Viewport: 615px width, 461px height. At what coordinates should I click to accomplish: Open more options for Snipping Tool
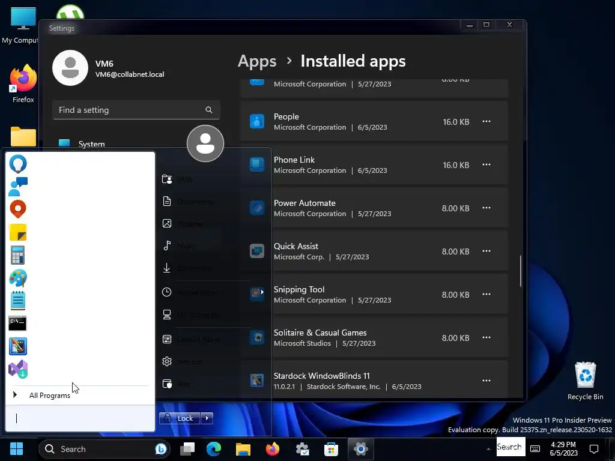[486, 294]
